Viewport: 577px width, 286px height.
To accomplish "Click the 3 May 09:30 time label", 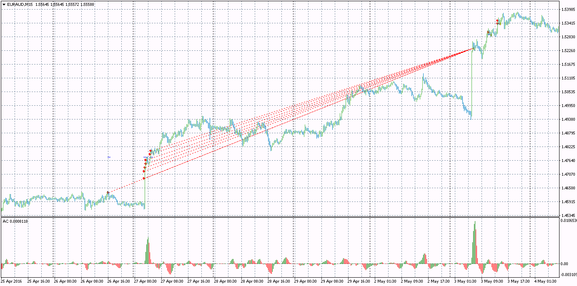I will (x=492, y=281).
